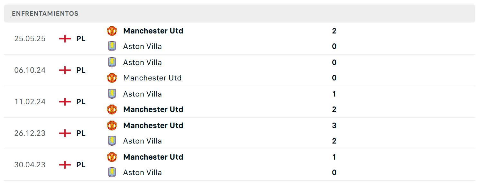The width and height of the screenshot is (481, 186).
Task: Click Aston Villa crest in 30.04.23 match
Action: [112, 172]
